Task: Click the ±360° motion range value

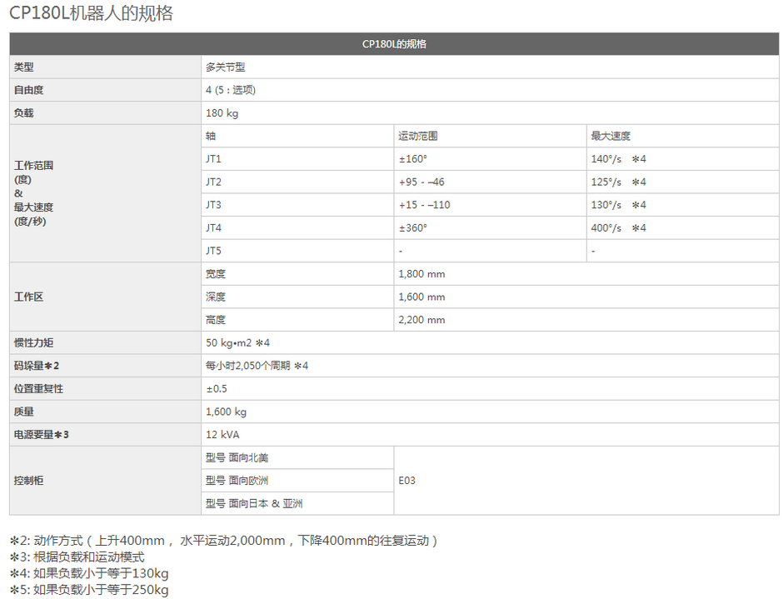Action: 413,227
